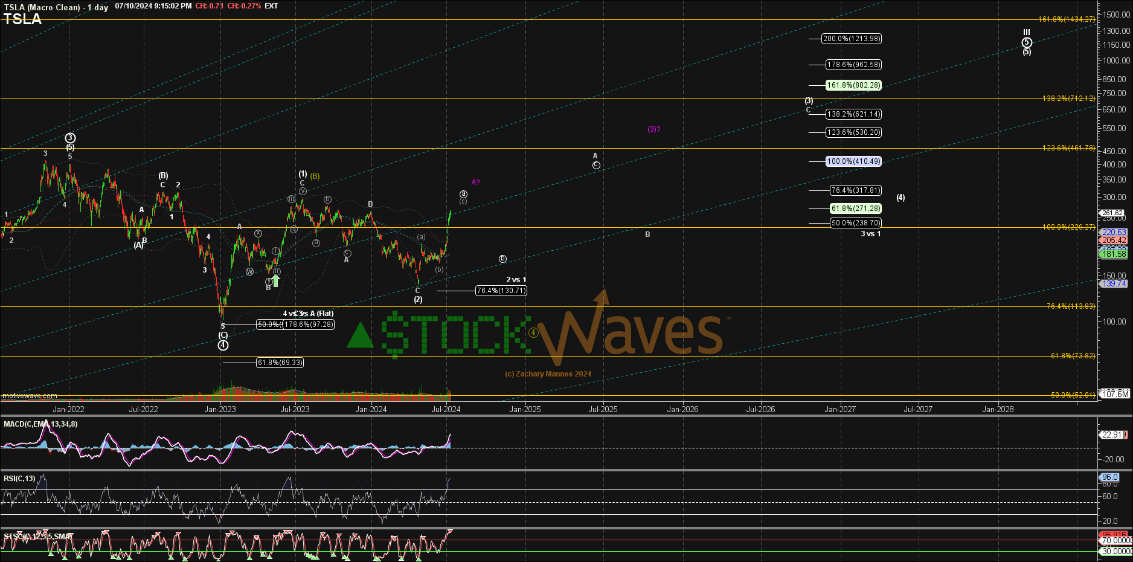Click the green up-arrow marker near wave B
This screenshot has width=1133, height=562.
point(276,280)
